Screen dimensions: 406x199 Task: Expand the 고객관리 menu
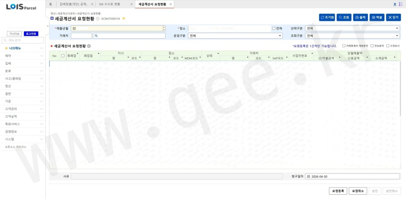[23, 109]
